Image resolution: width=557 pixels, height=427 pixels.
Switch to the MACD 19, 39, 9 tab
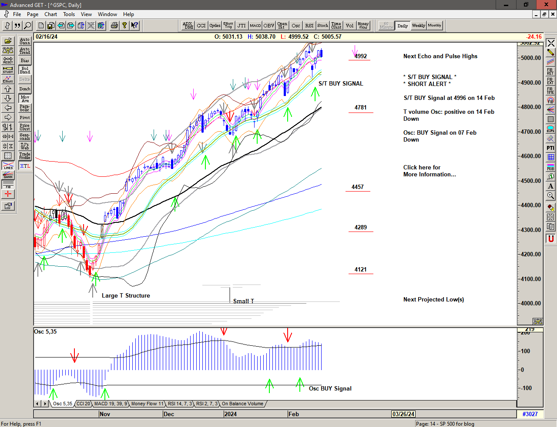point(111,404)
